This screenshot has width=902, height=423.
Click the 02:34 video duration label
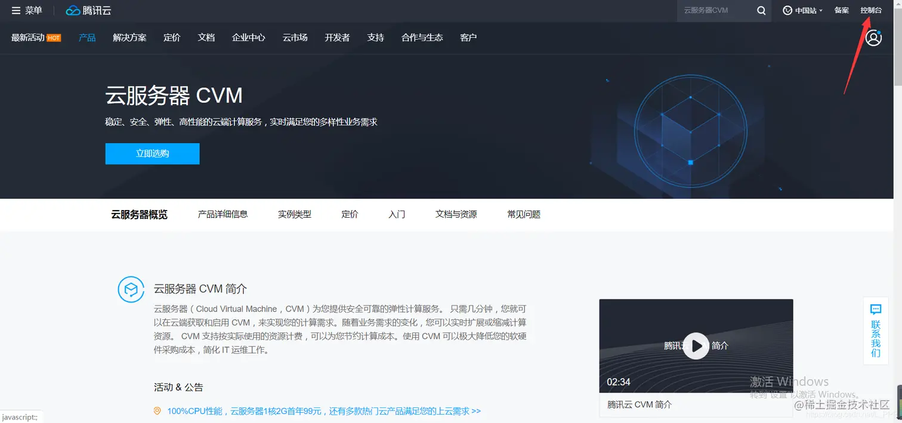[x=619, y=382]
